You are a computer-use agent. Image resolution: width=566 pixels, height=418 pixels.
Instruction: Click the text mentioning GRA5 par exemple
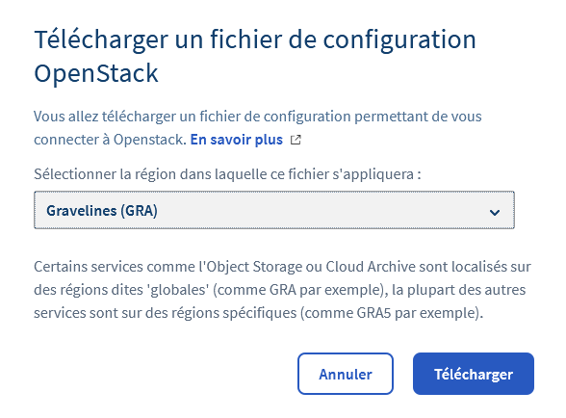pos(420,313)
